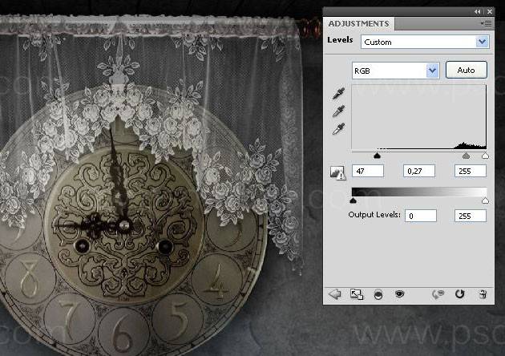Close the Adjustments panel
Viewport: 505px width, 356px height.
click(490, 11)
